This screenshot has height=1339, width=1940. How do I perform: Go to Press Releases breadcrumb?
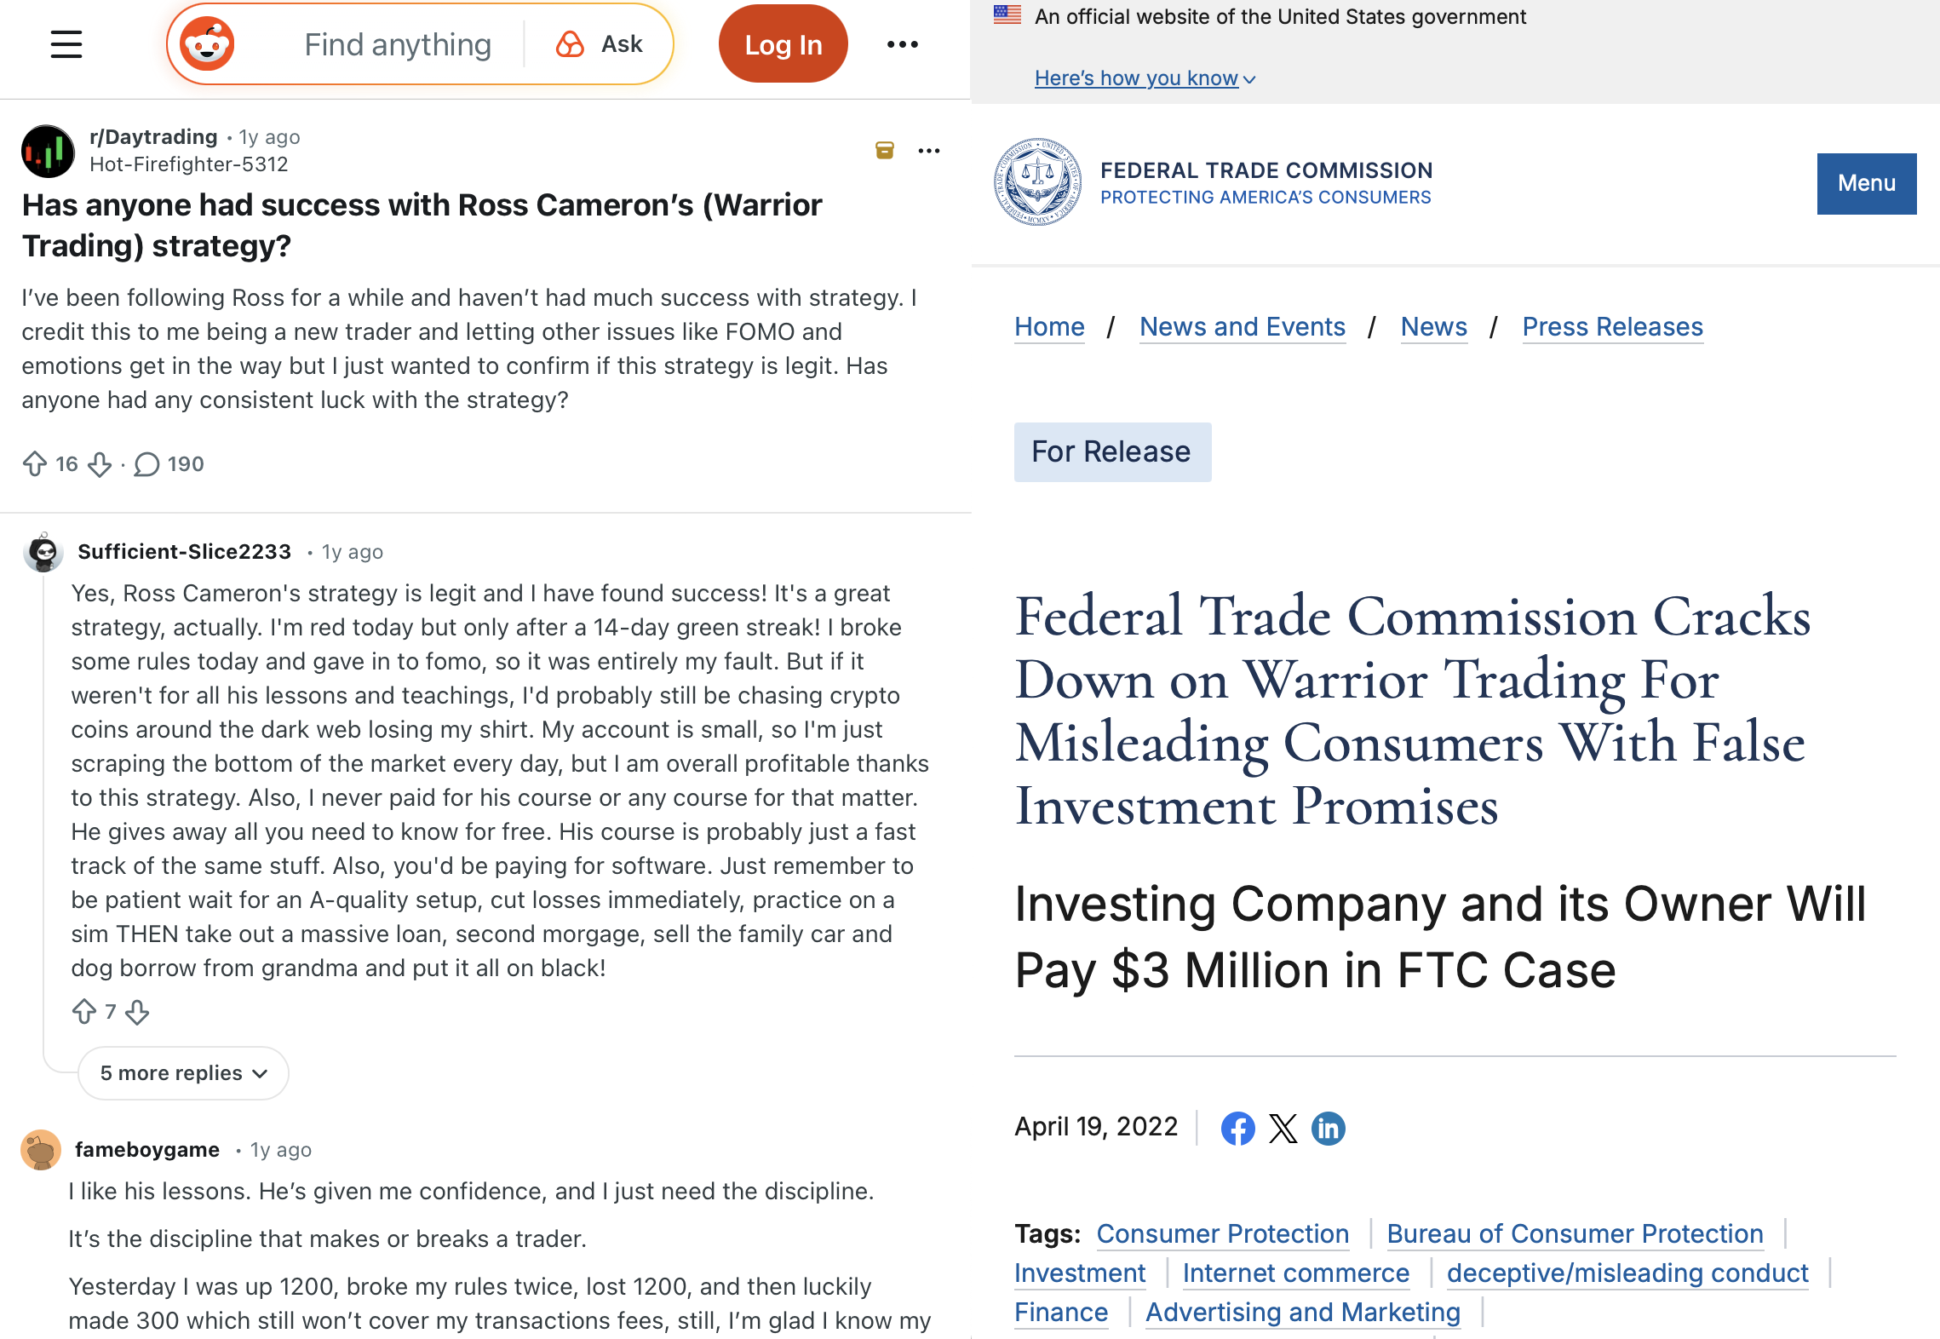coord(1612,327)
